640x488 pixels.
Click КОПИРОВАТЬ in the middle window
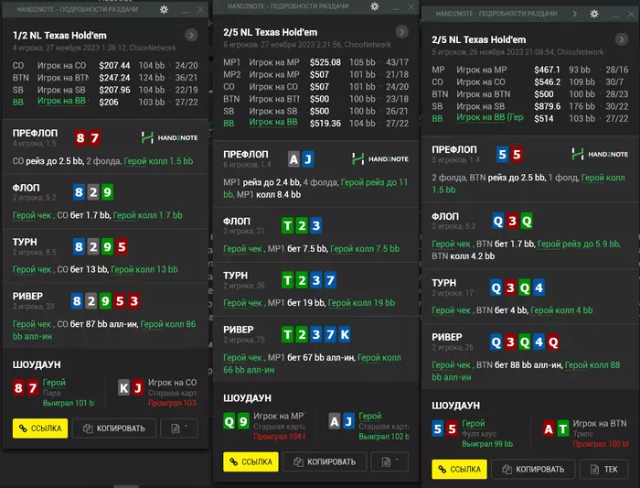325,461
